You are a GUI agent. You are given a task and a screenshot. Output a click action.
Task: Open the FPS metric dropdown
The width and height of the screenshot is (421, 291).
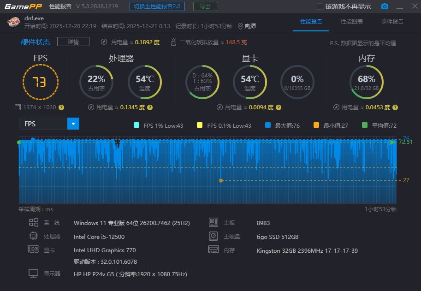(x=74, y=124)
